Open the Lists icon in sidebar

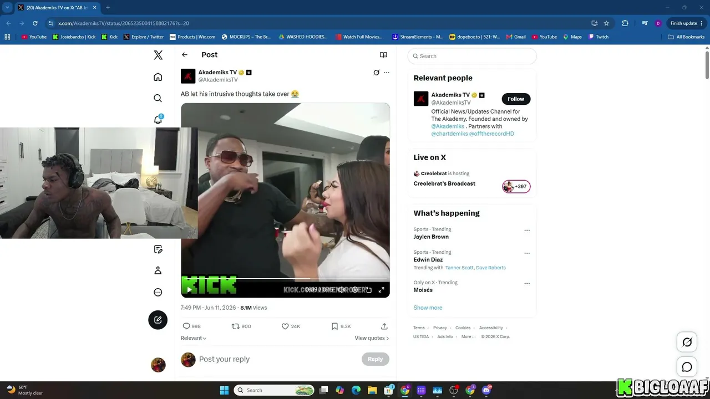coord(158,249)
